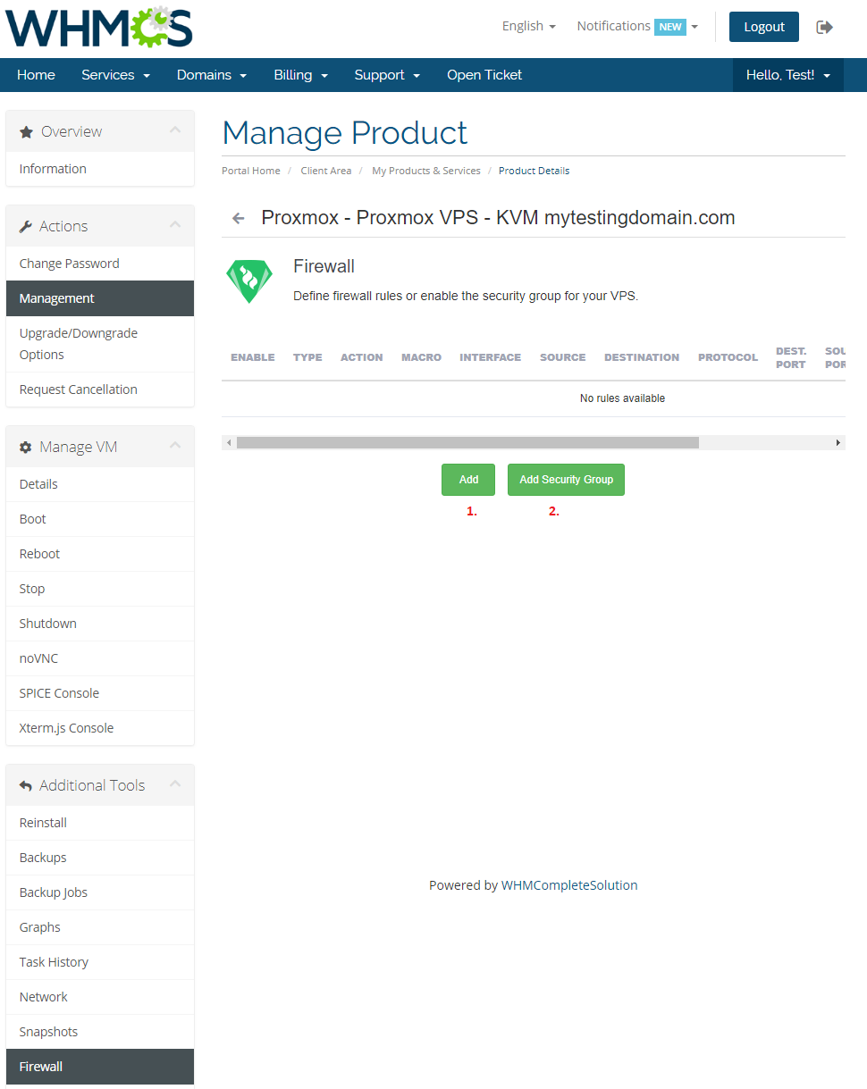This screenshot has width=867, height=1089.
Task: Click Stop under Manage VM
Action: click(100, 589)
